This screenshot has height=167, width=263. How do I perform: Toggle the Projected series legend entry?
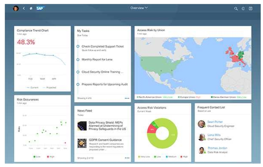pyautogui.click(x=49, y=87)
